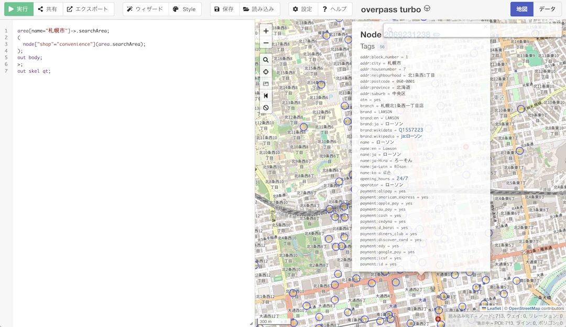Open Wikipedia link ja:ローソン
566x327 pixels.
[411, 136]
